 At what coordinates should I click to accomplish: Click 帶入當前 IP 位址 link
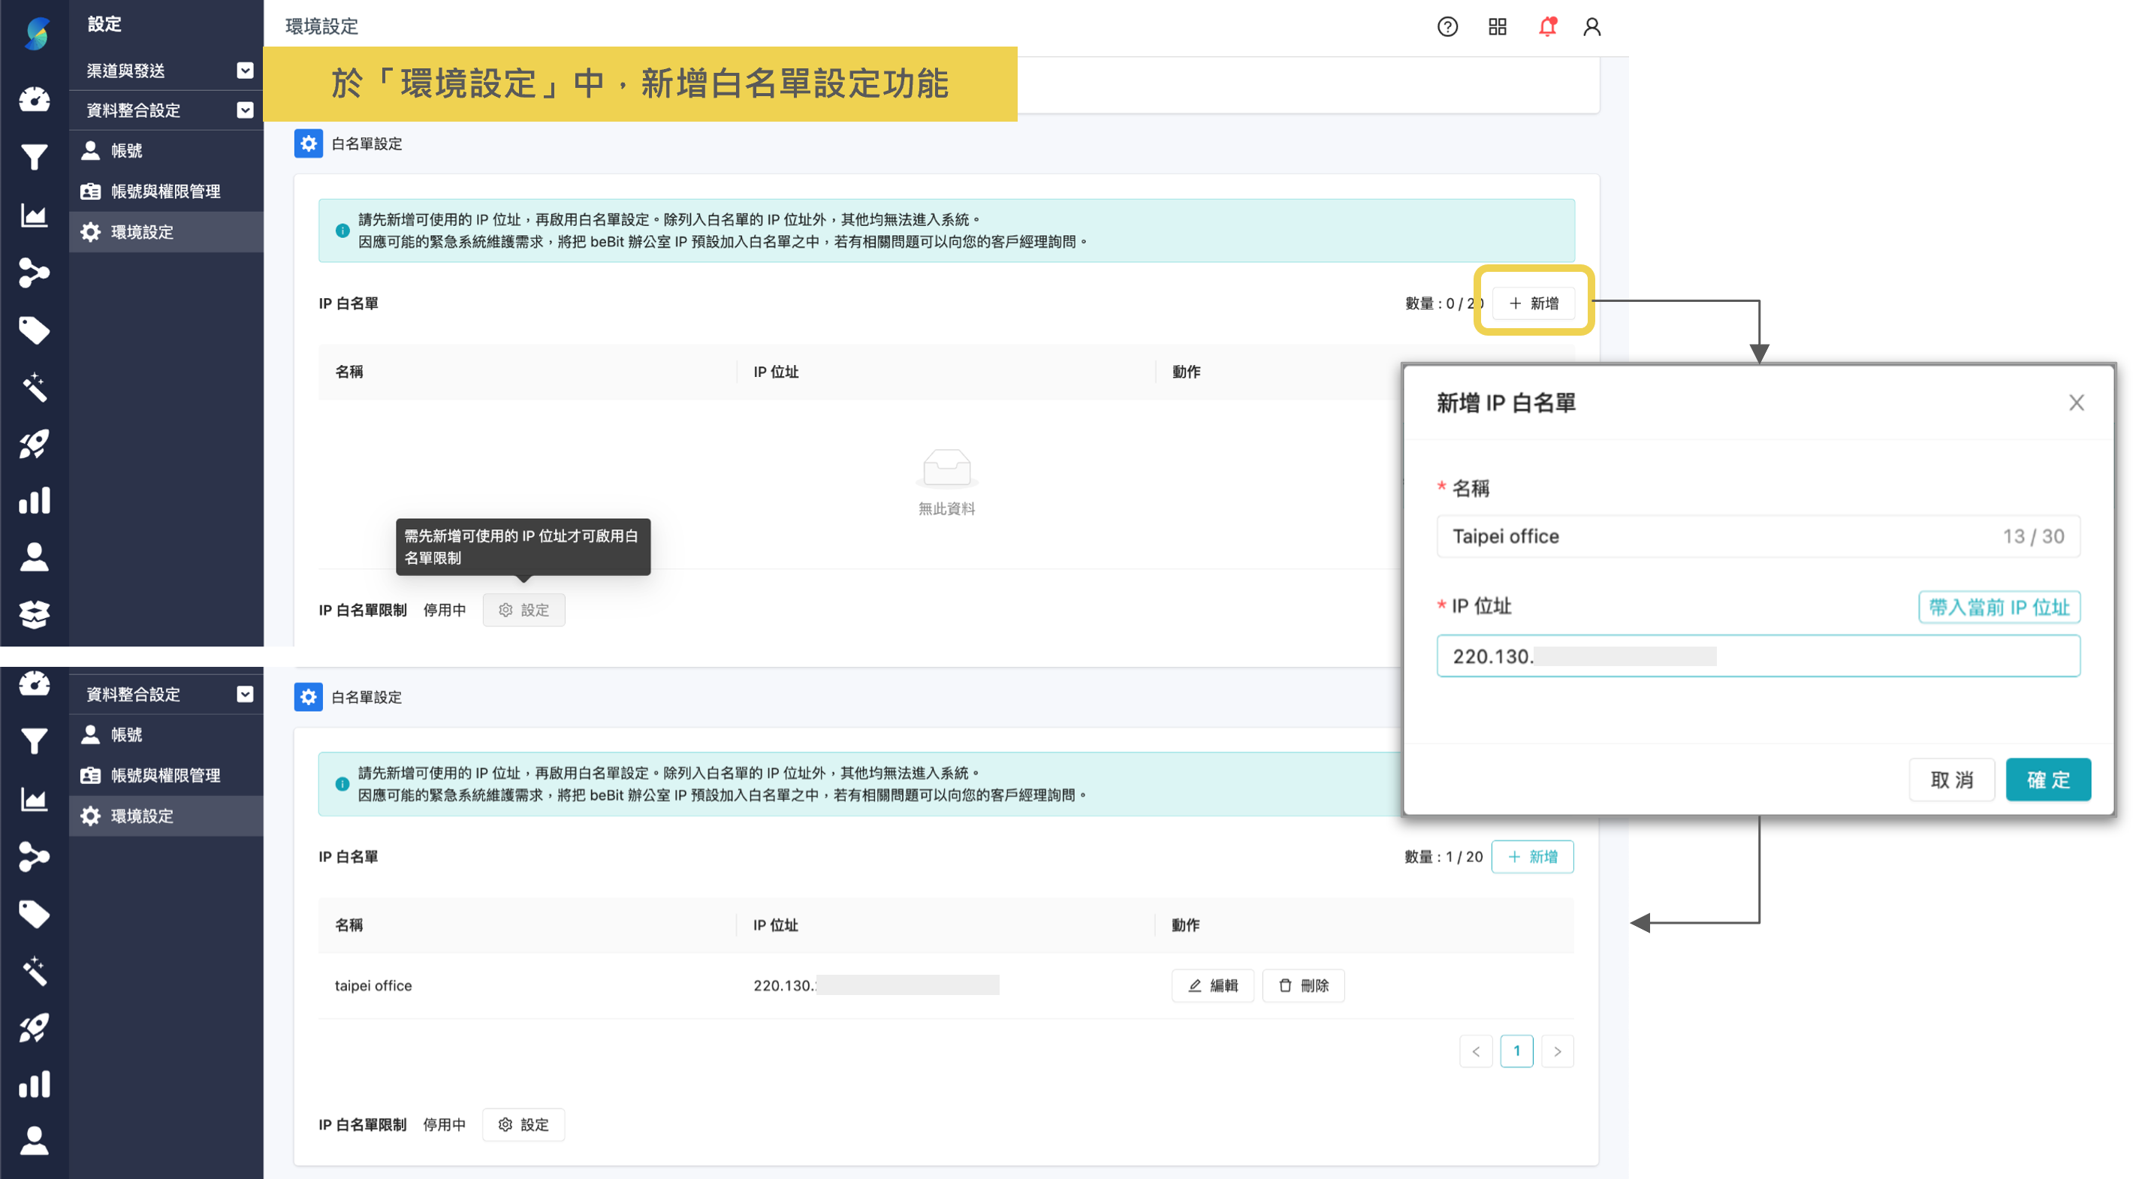1999,606
